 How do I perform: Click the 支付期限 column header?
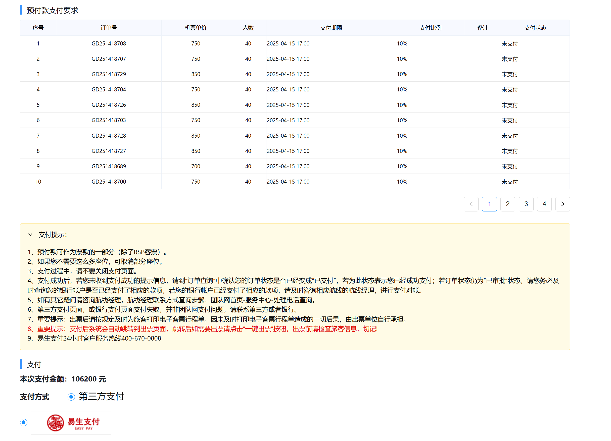point(331,28)
